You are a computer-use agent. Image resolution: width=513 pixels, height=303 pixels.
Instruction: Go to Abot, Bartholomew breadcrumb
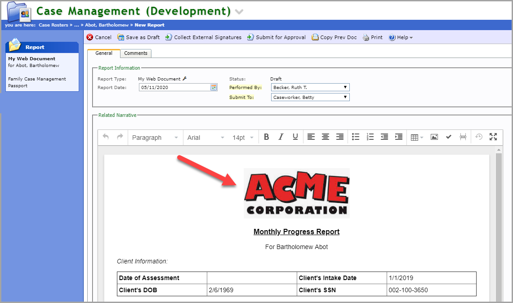point(107,25)
